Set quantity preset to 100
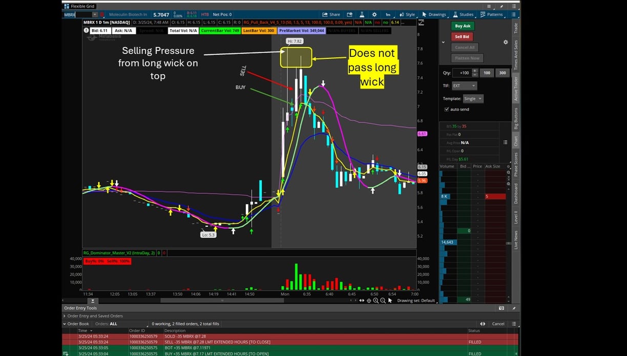Viewport: 627px width, 356px height. tap(487, 73)
